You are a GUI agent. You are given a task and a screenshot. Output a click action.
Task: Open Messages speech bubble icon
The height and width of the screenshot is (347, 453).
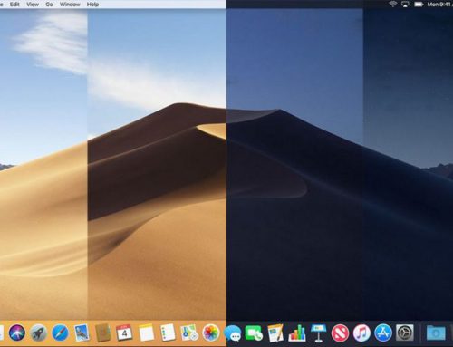click(233, 333)
